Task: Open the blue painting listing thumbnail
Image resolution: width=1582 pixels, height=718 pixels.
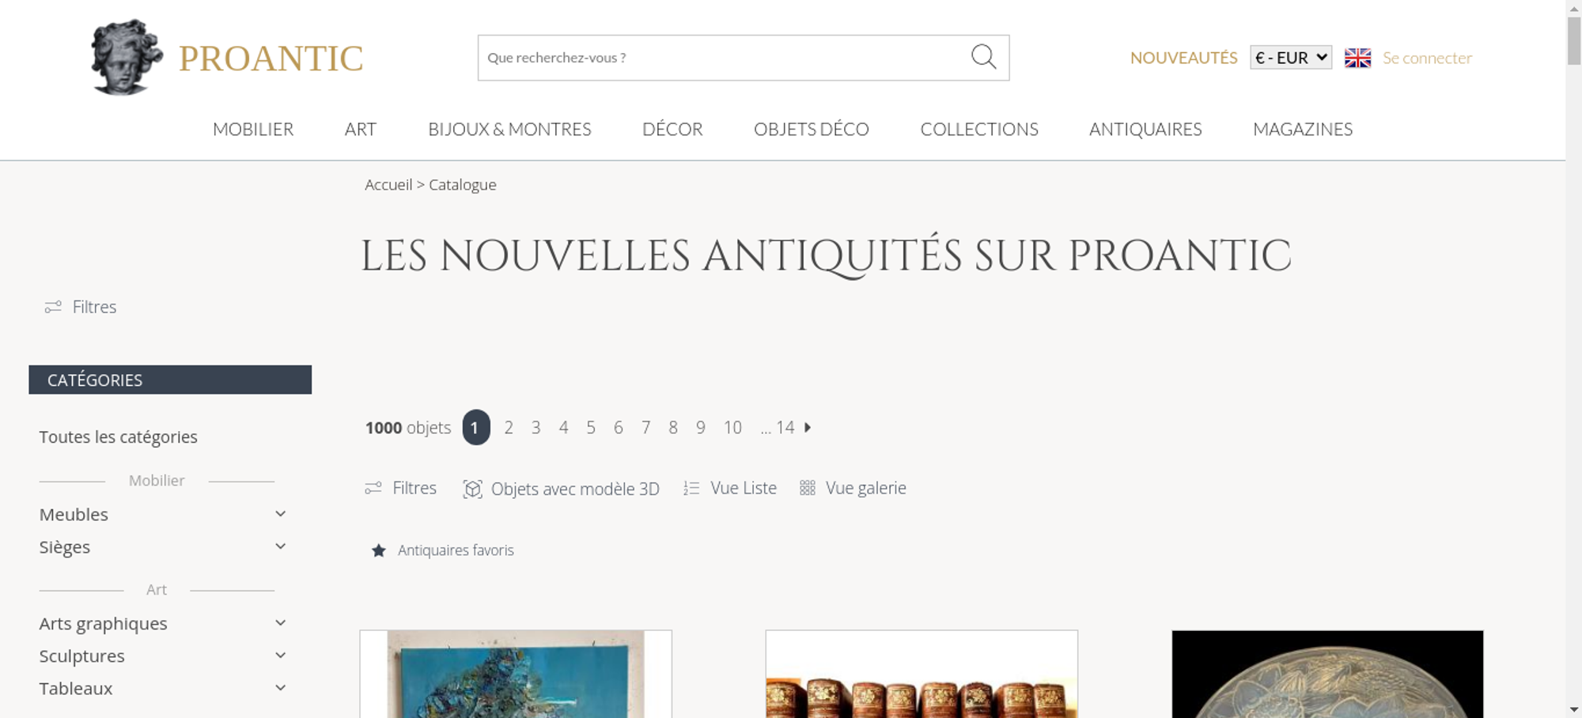Action: pyautogui.click(x=516, y=674)
